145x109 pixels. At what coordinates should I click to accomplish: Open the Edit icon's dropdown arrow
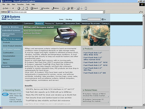[75, 8]
